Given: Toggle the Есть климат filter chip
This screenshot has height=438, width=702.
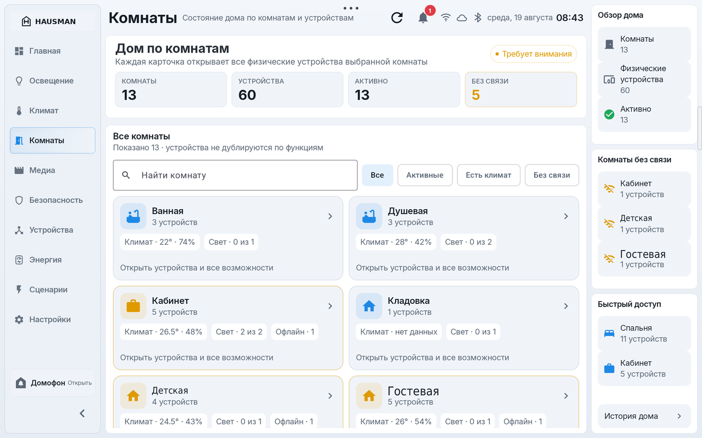Looking at the screenshot, I should coord(489,175).
